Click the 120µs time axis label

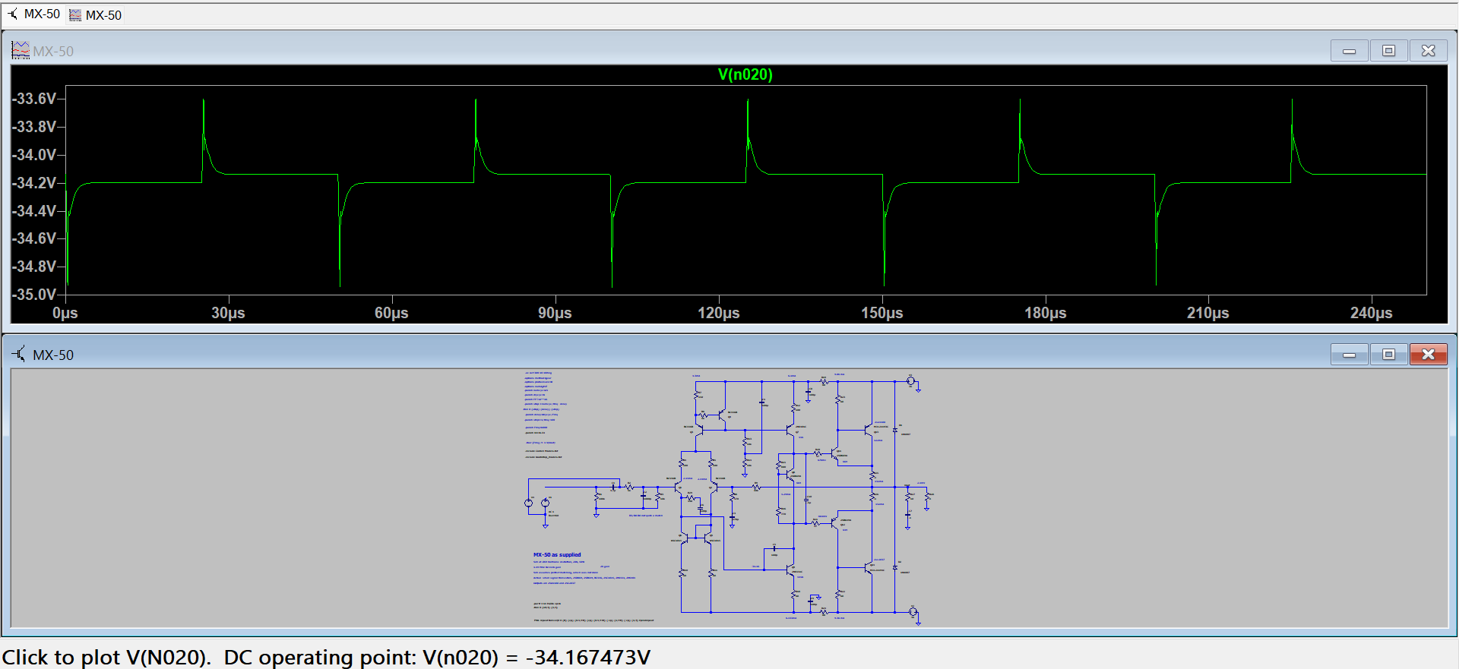pos(719,313)
